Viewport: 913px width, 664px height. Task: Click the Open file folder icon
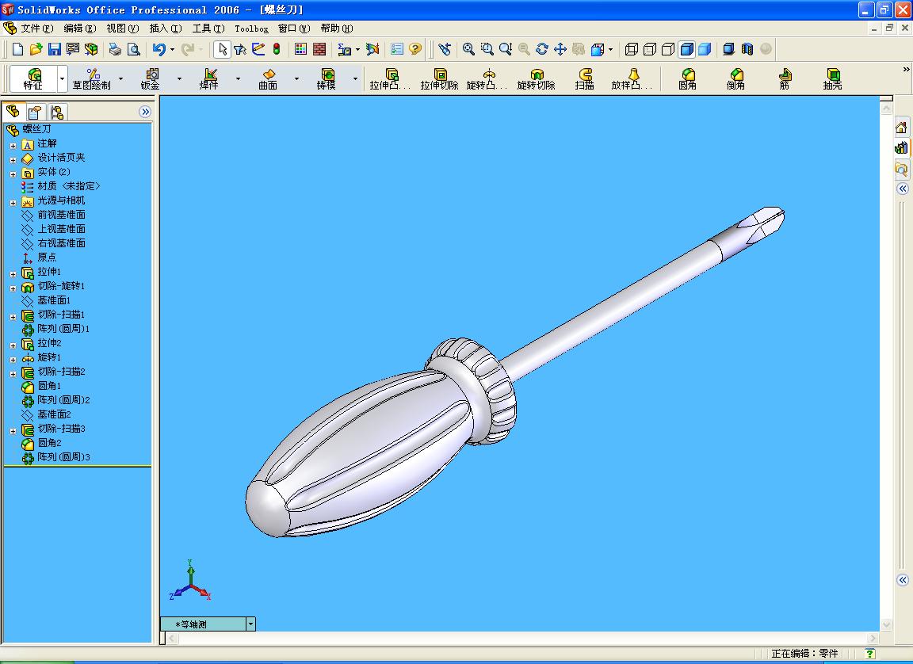pyautogui.click(x=36, y=49)
